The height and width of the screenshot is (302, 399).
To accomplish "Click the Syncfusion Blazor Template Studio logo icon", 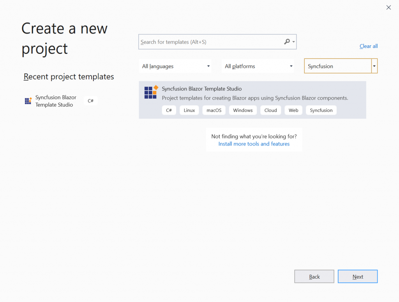I will pos(150,92).
